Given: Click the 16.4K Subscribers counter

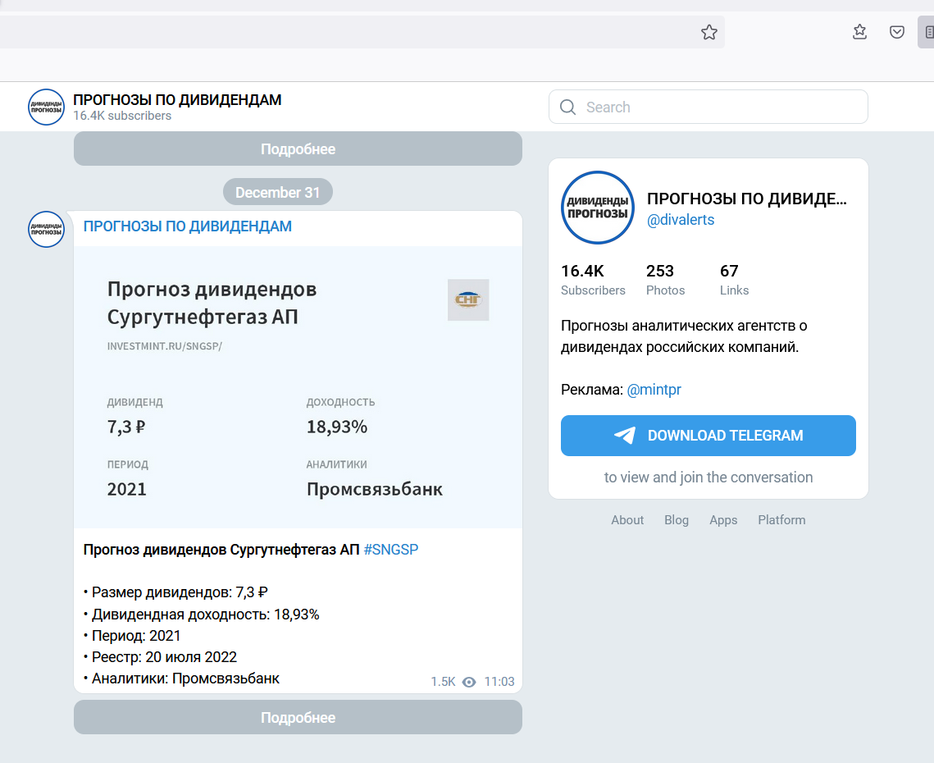Looking at the screenshot, I should pos(593,280).
